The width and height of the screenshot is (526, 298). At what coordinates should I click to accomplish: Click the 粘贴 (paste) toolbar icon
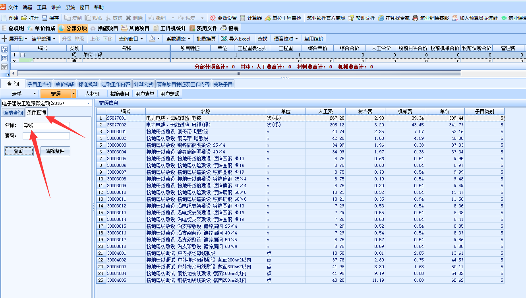point(88,18)
